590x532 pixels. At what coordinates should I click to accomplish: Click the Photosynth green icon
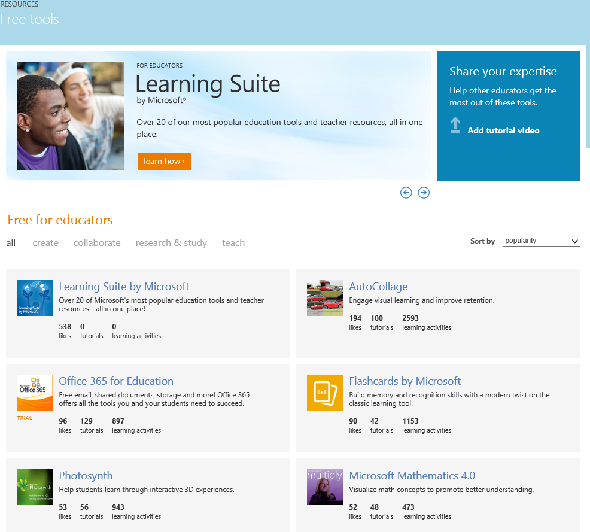(x=35, y=487)
